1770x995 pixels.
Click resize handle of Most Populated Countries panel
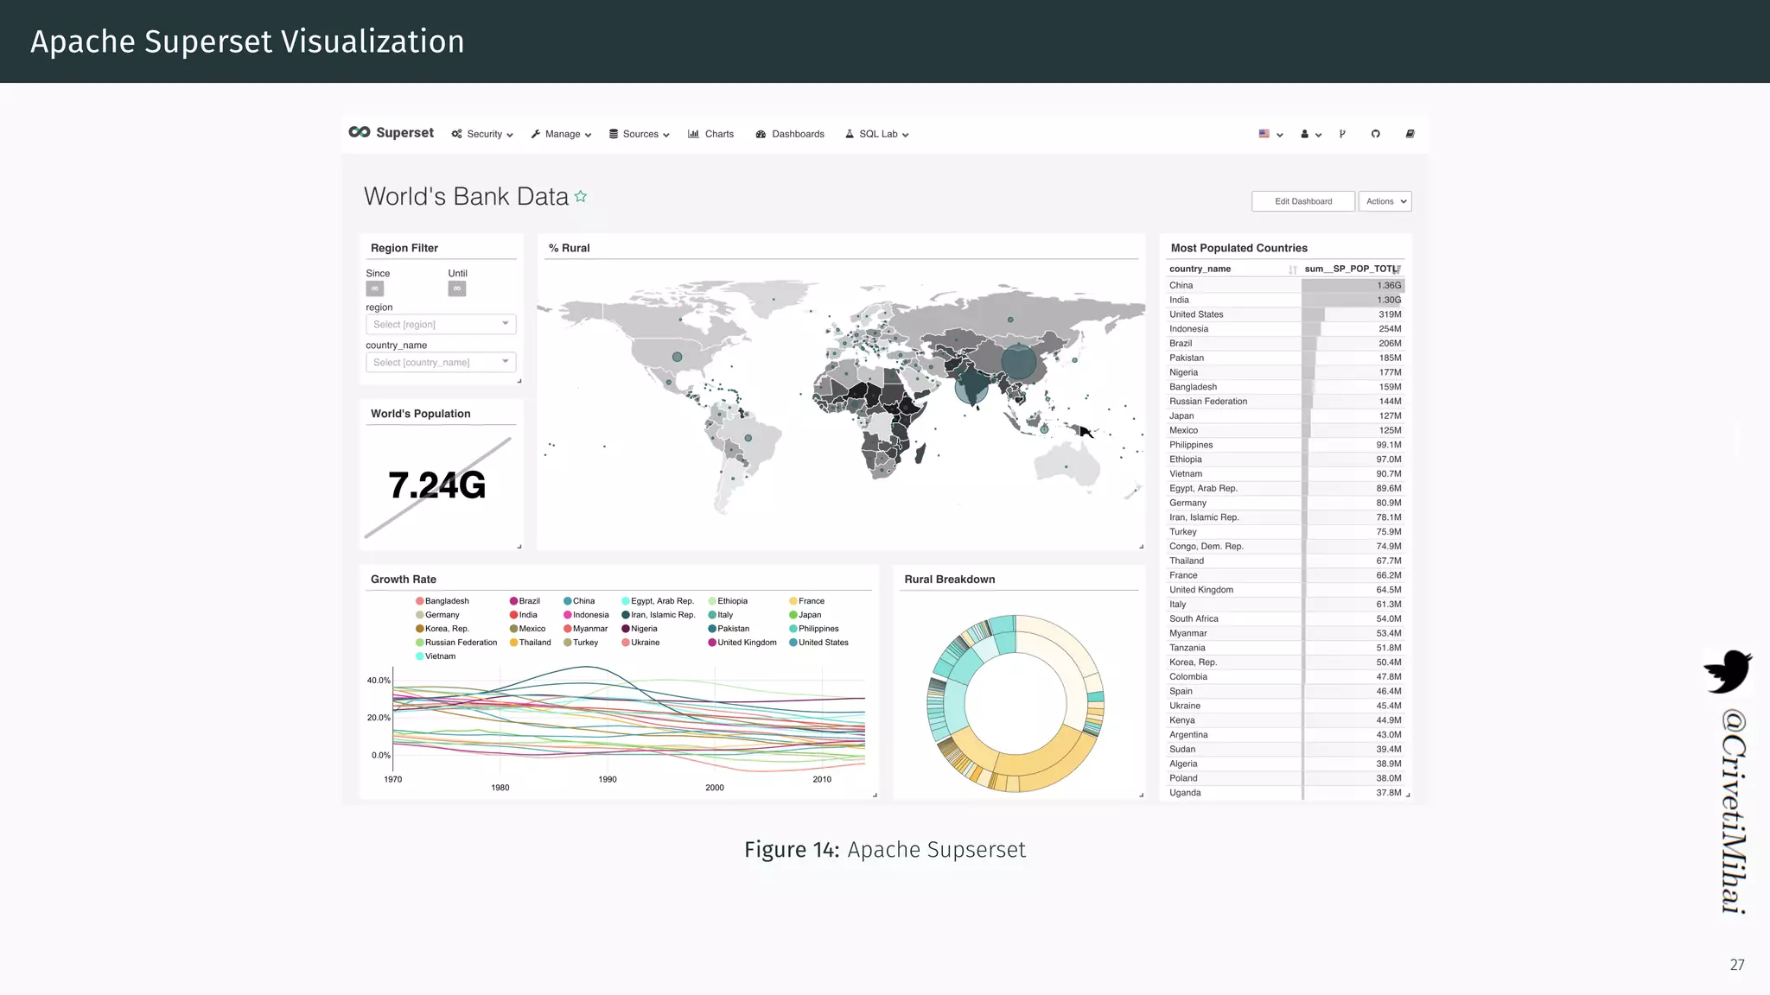pos(1408,795)
